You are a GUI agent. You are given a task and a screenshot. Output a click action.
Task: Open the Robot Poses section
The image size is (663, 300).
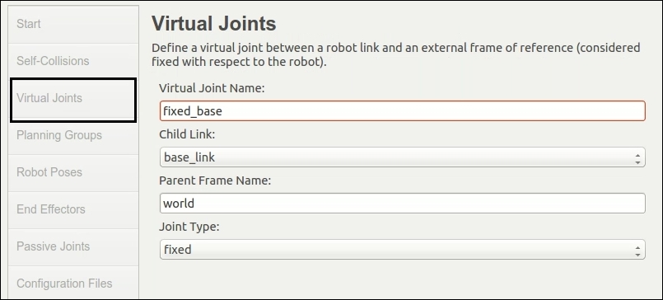pos(73,172)
